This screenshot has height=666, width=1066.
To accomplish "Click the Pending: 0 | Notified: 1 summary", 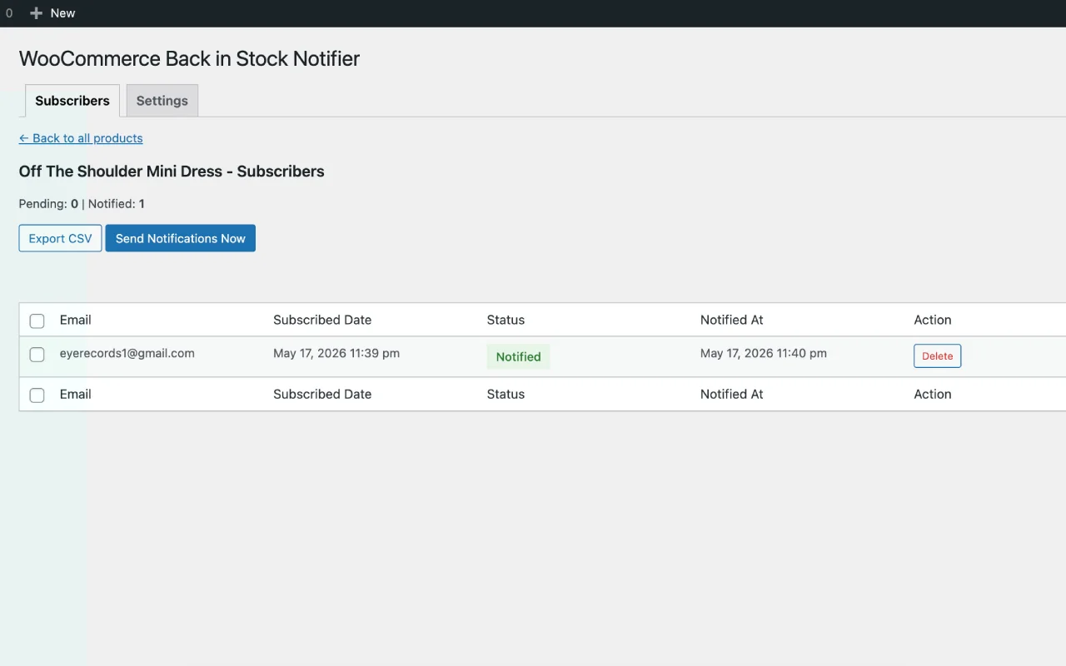I will point(82,203).
